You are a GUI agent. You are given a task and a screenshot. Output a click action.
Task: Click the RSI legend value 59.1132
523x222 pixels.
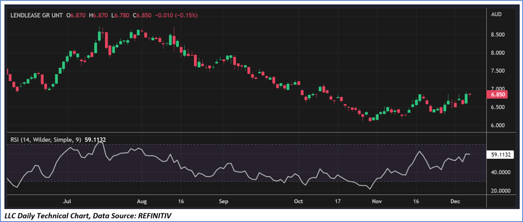[95, 140]
